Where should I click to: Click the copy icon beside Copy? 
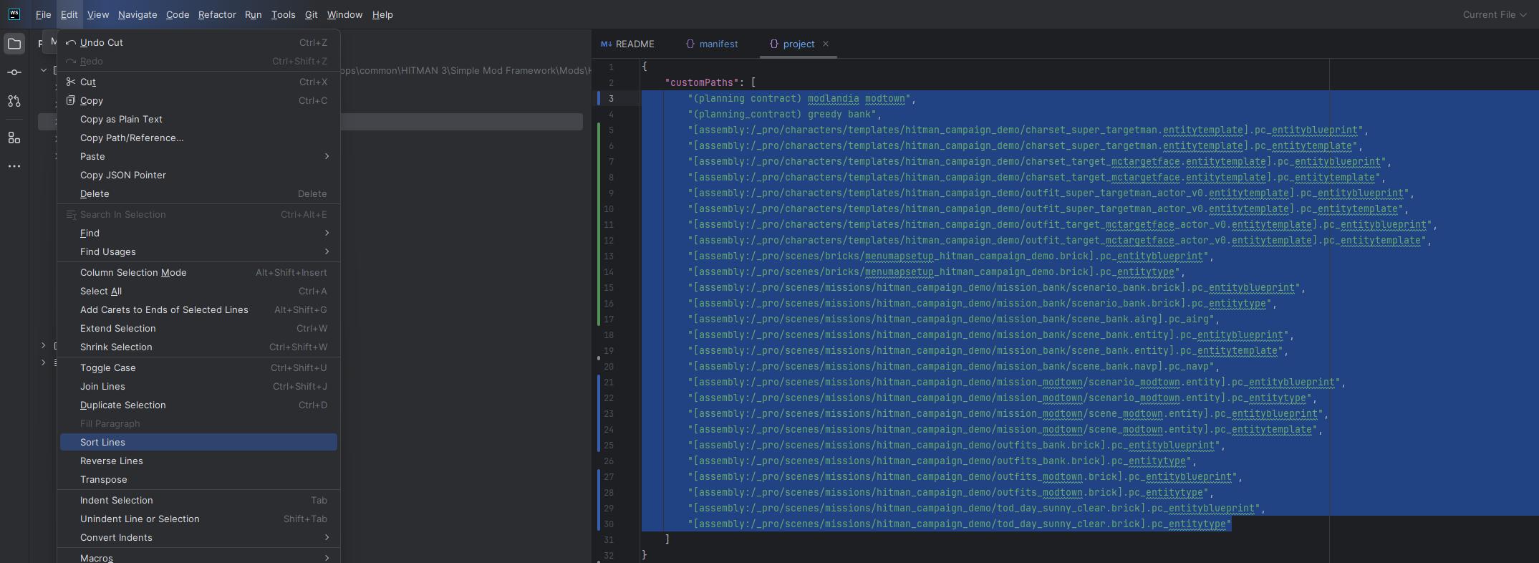(70, 100)
